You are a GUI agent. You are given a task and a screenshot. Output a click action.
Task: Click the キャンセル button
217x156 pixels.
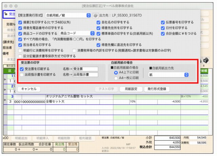pos(29,89)
